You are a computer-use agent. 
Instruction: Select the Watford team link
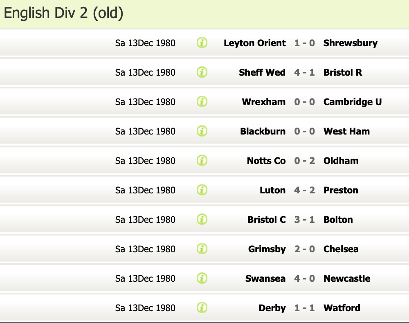pos(342,308)
